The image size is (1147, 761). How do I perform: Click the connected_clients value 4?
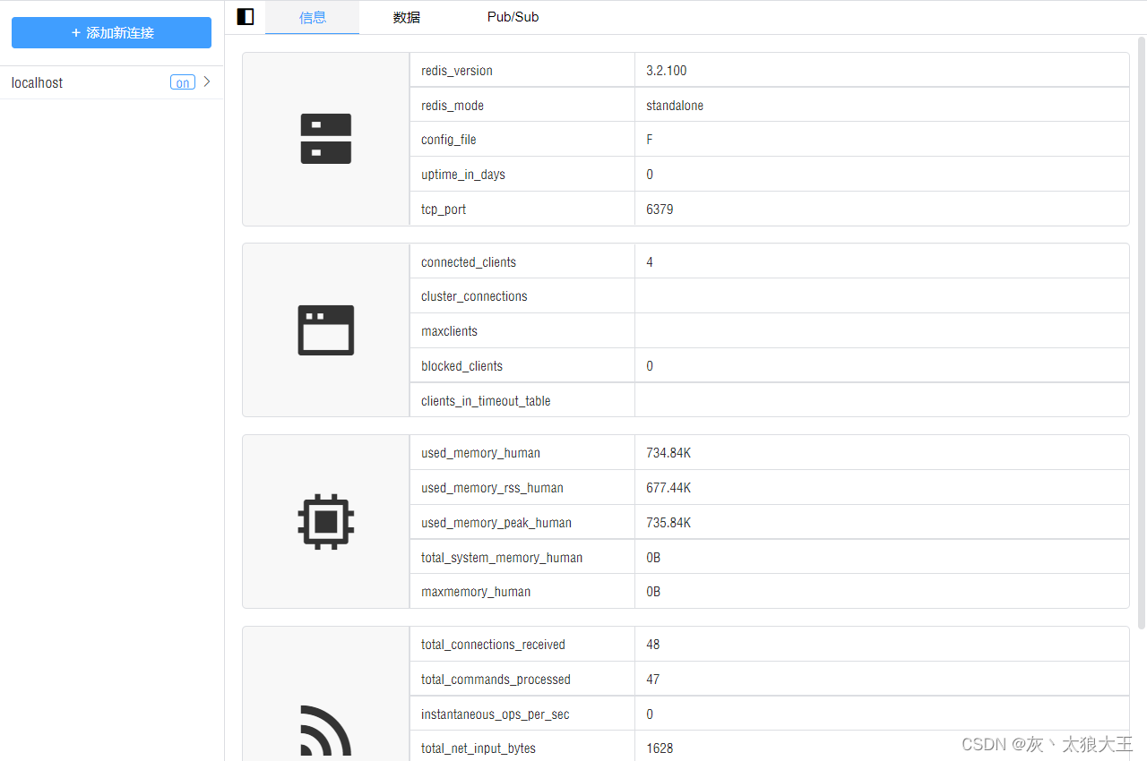tap(650, 262)
